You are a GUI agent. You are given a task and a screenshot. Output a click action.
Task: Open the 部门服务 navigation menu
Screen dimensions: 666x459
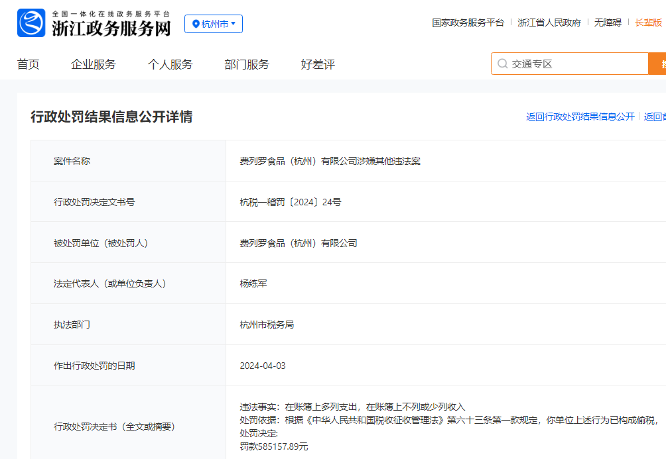pos(247,64)
